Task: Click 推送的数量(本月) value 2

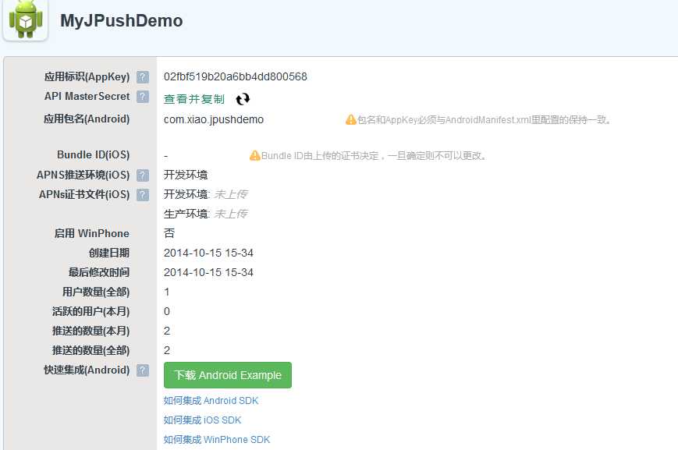Action: (167, 331)
